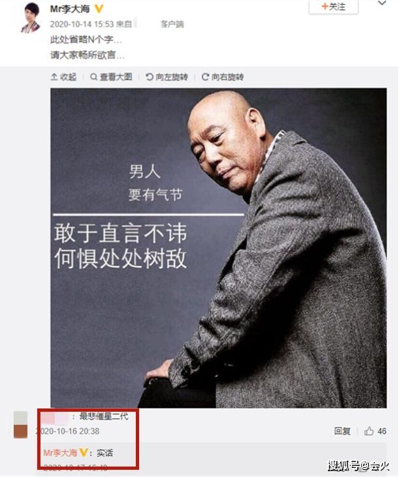Click the large posted portrait image

coord(219,248)
